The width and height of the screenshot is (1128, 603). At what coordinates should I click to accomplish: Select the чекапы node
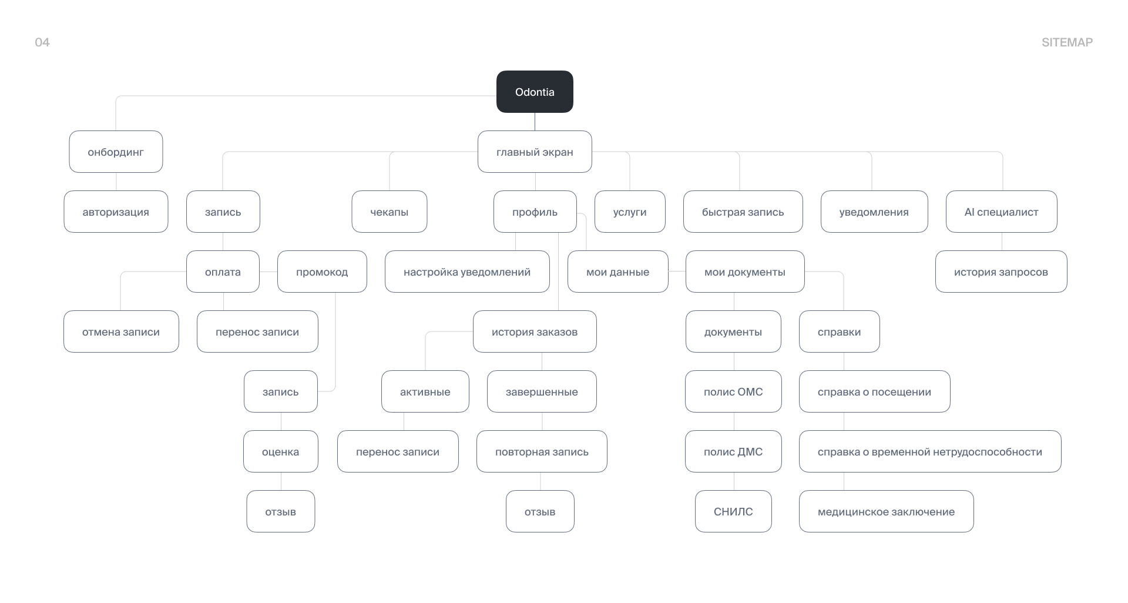point(389,212)
